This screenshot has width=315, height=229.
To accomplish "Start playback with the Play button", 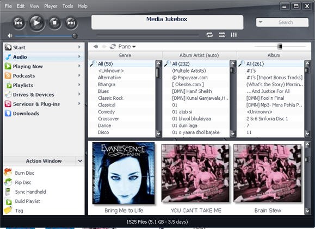I will [x=37, y=23].
